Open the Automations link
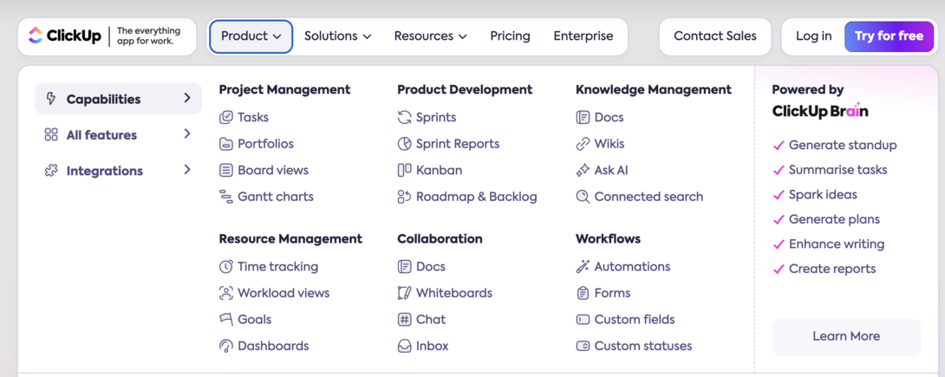945x377 pixels. coord(623,267)
